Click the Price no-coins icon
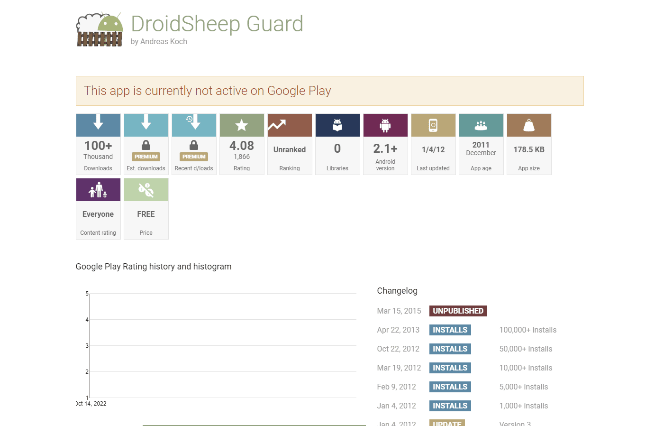The image size is (655, 426). pyautogui.click(x=146, y=190)
